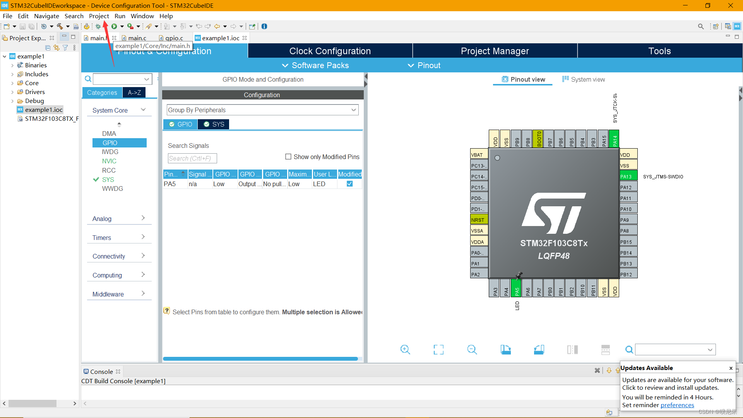743x418 pixels.
Task: Click the green PA13 pin on the chip
Action: pos(628,176)
